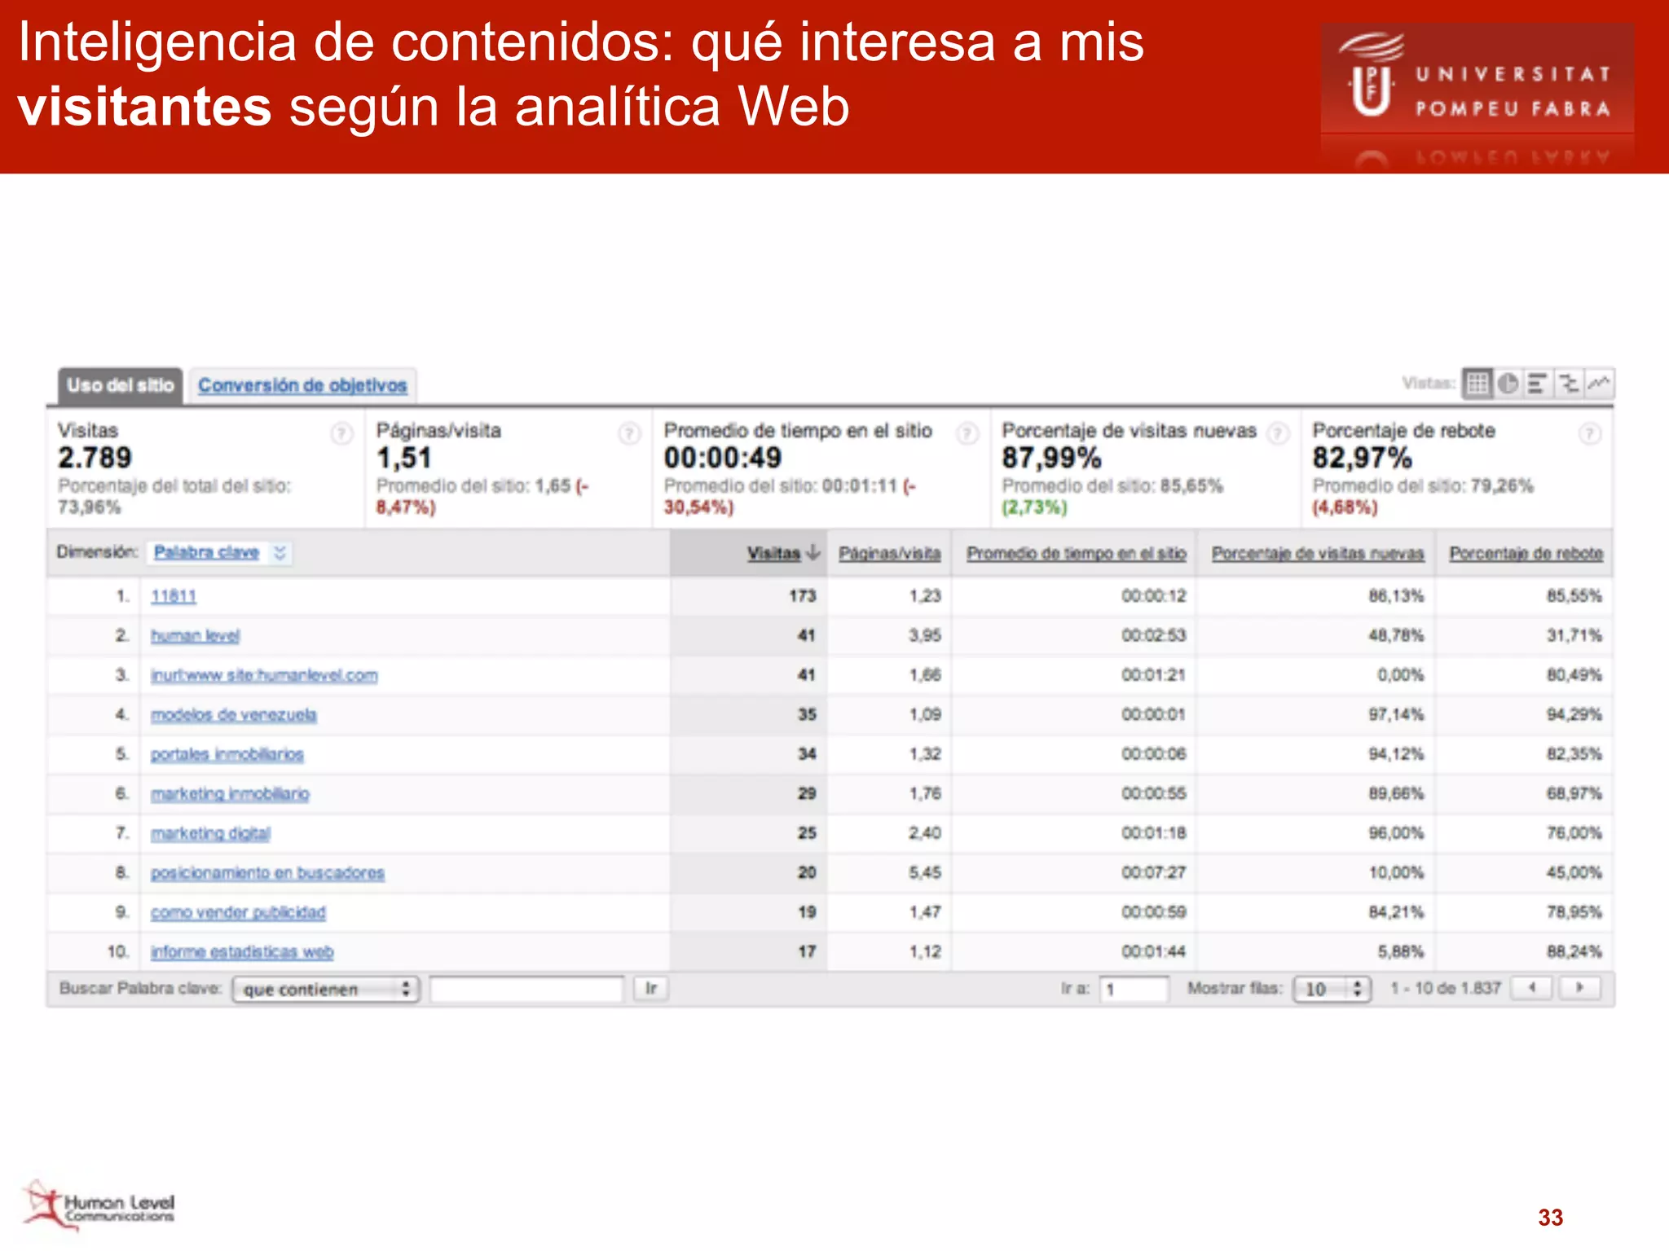1669x1251 pixels.
Task: Switch to table view icon
Action: (1477, 384)
